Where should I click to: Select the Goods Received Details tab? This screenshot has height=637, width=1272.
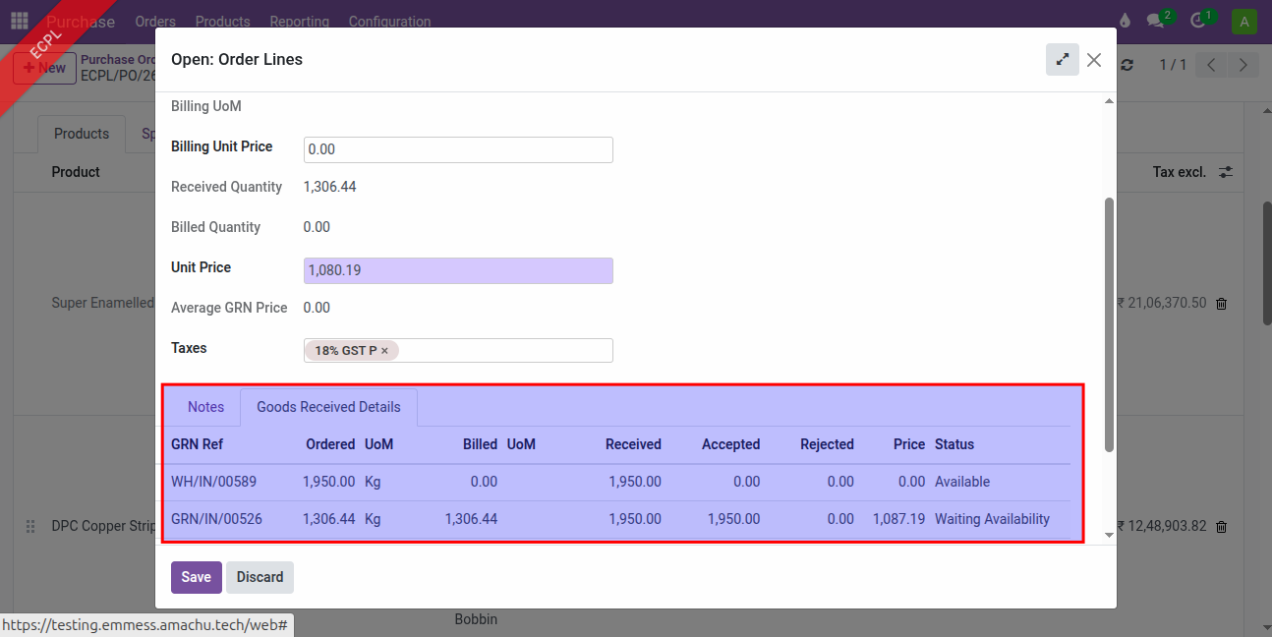click(x=328, y=407)
